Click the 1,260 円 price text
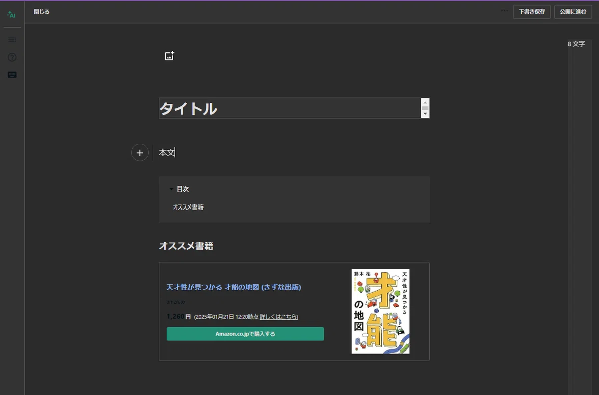This screenshot has width=599, height=395. (x=179, y=316)
